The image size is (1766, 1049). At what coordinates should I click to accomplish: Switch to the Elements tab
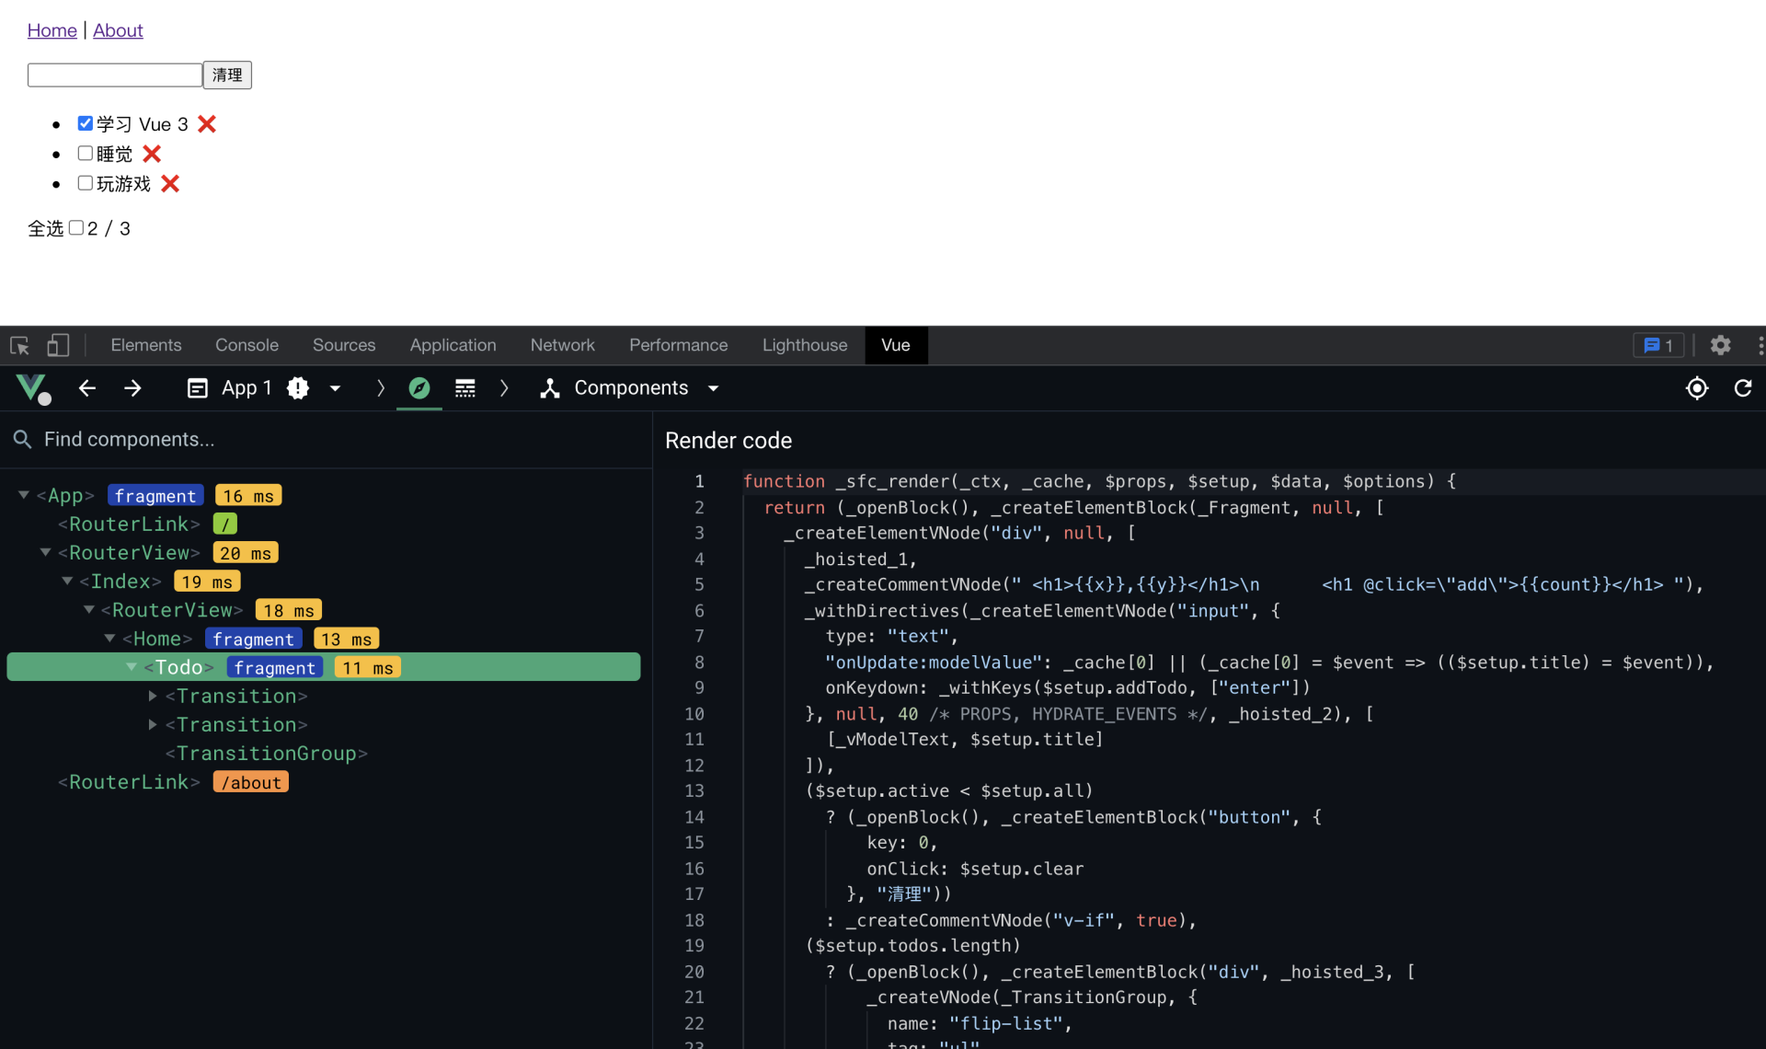click(x=144, y=343)
